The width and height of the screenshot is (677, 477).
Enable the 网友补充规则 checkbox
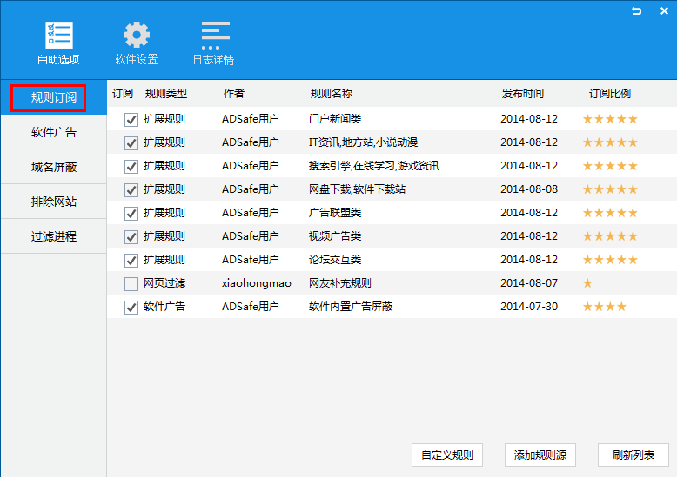click(x=131, y=283)
